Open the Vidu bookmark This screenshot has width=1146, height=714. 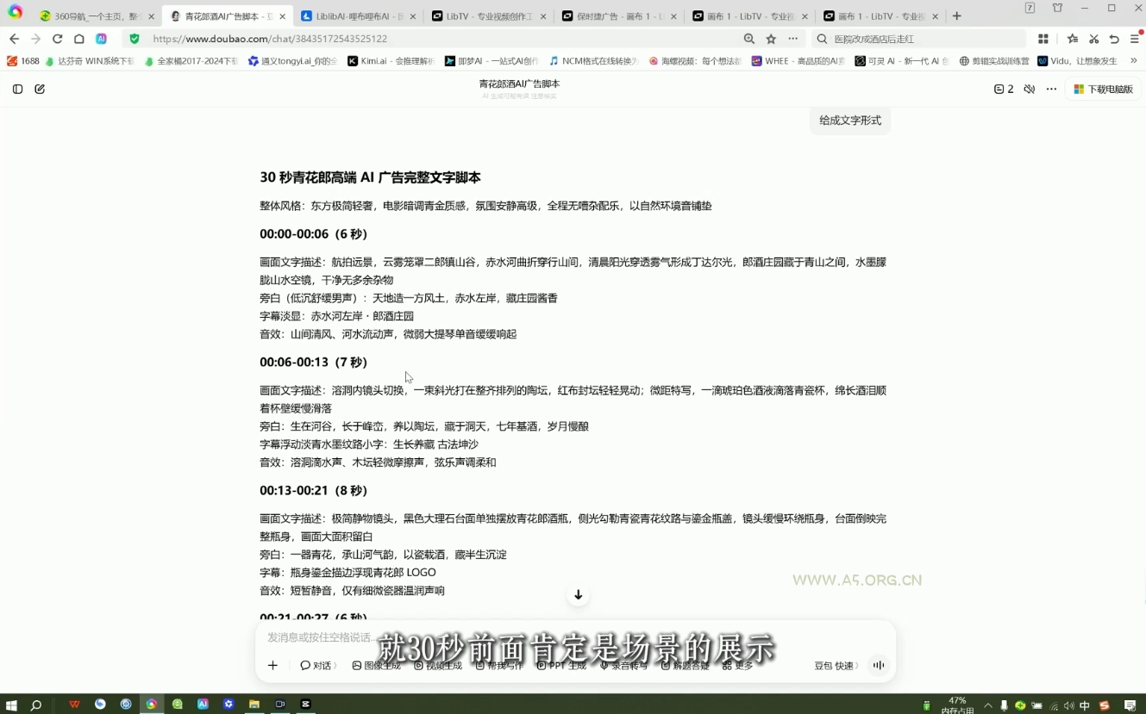click(1077, 61)
